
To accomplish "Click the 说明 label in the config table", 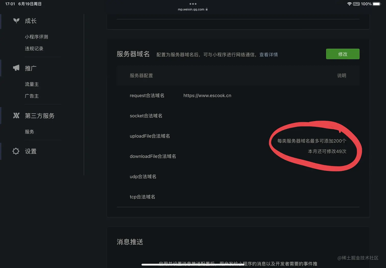I will (x=342, y=75).
